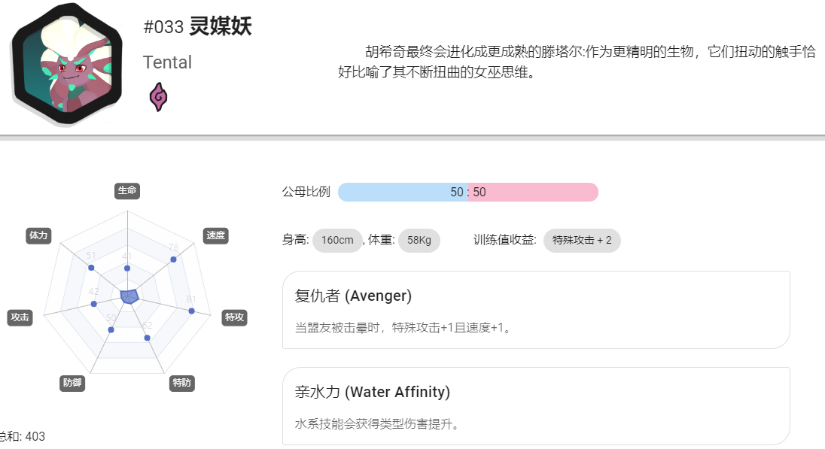The image size is (825, 449).
Task: Click the purple mental type icon
Action: point(158,97)
